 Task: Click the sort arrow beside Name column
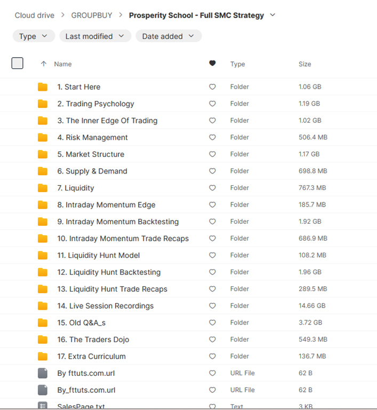tap(44, 64)
